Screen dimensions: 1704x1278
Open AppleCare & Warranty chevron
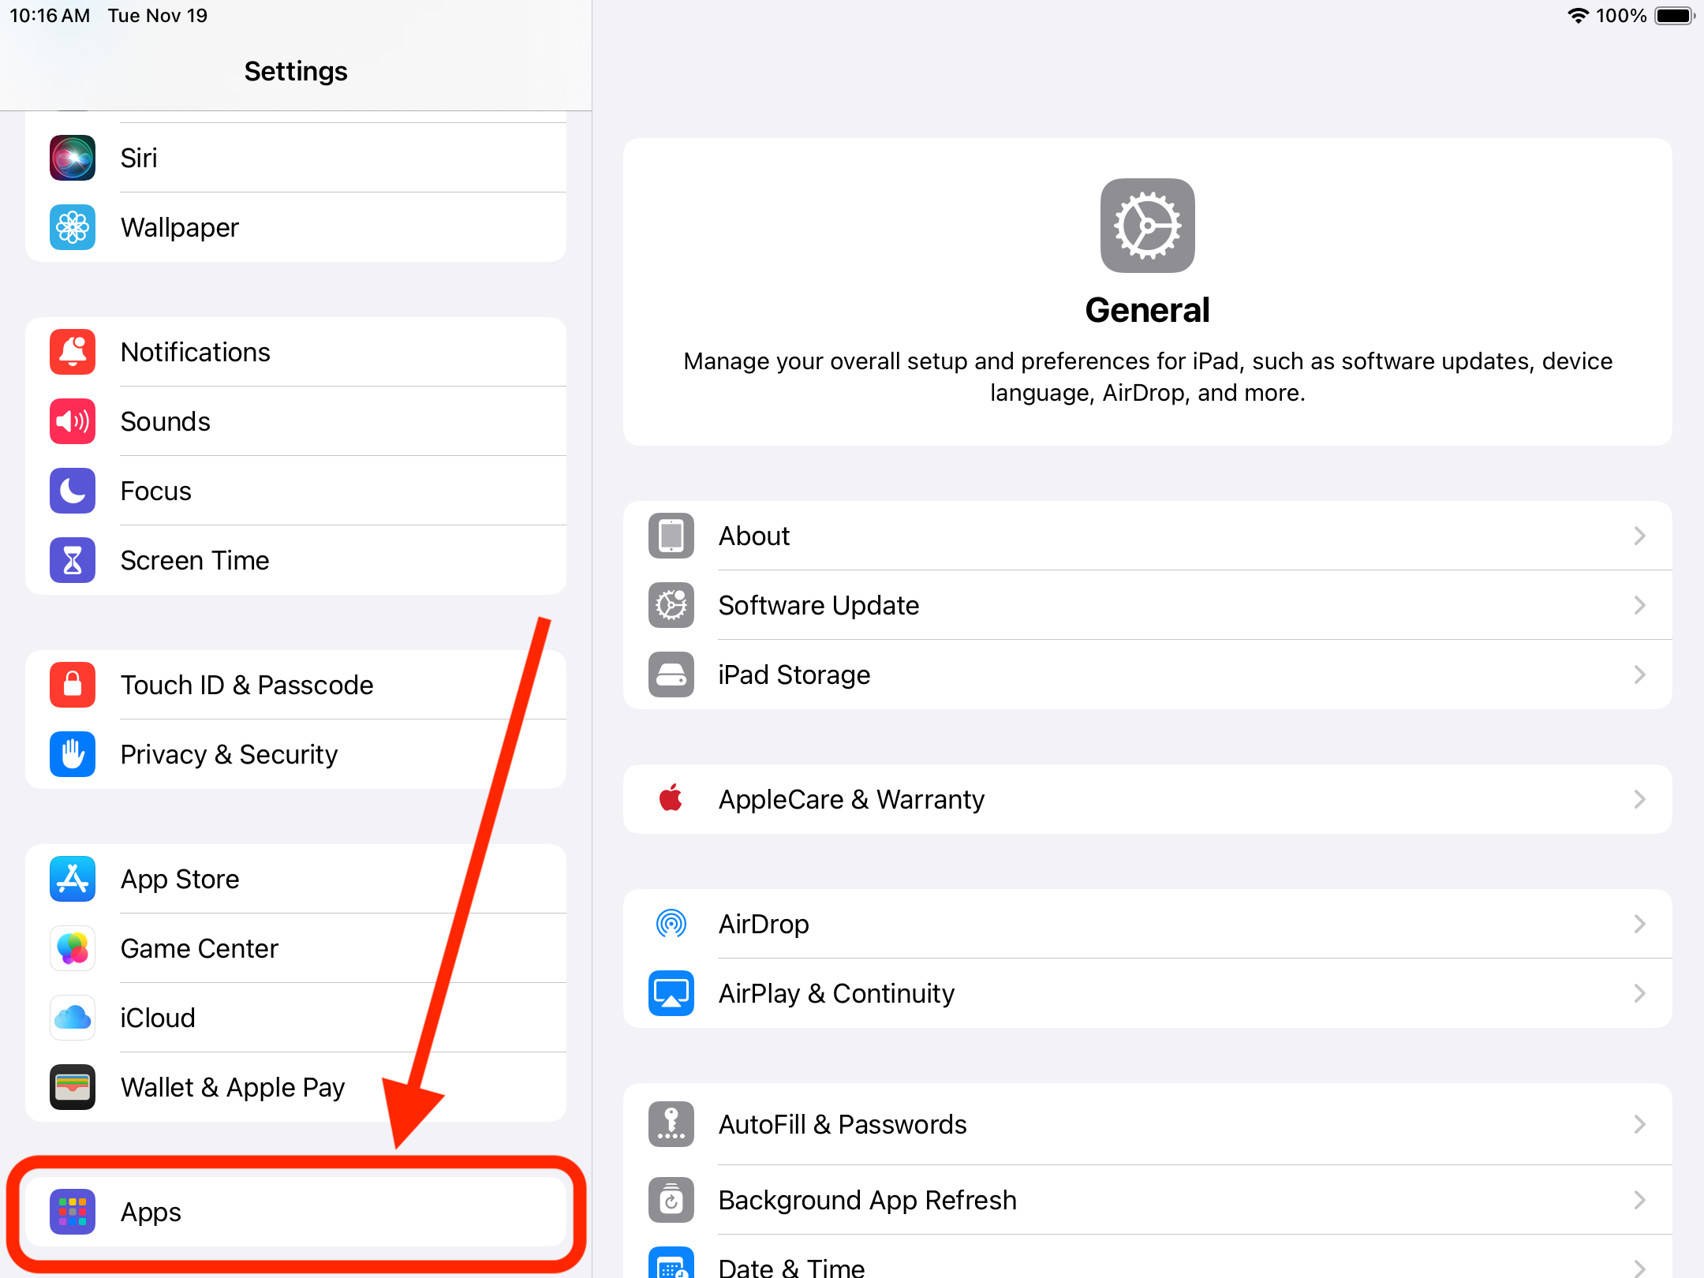pos(1639,799)
